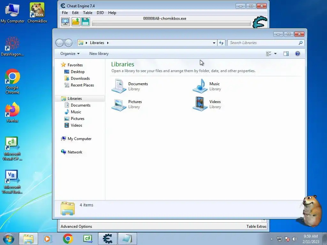The width and height of the screenshot is (327, 245).
Task: Go back in the Libraries window
Action: [x=59, y=43]
